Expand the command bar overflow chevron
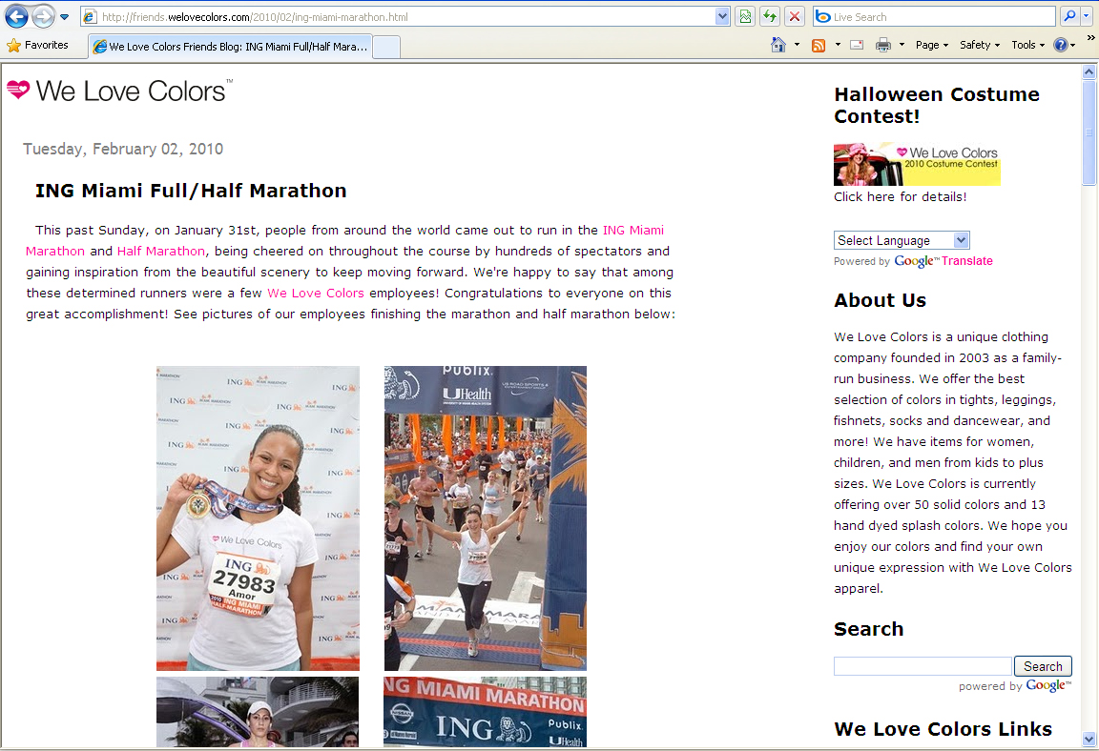Image resolution: width=1099 pixels, height=751 pixels. [1090, 38]
